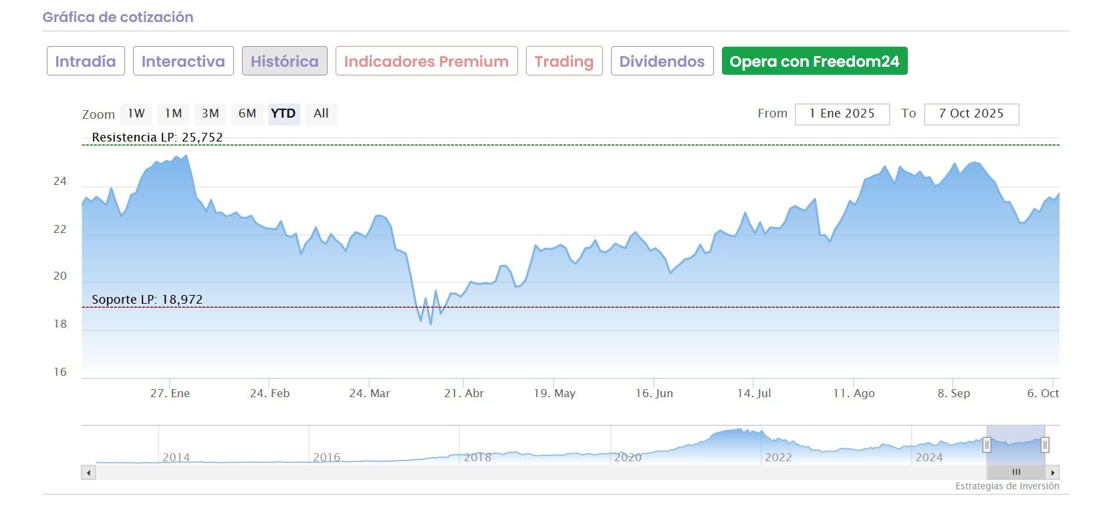Click the navigator scrollbar thumb

pos(1016,473)
